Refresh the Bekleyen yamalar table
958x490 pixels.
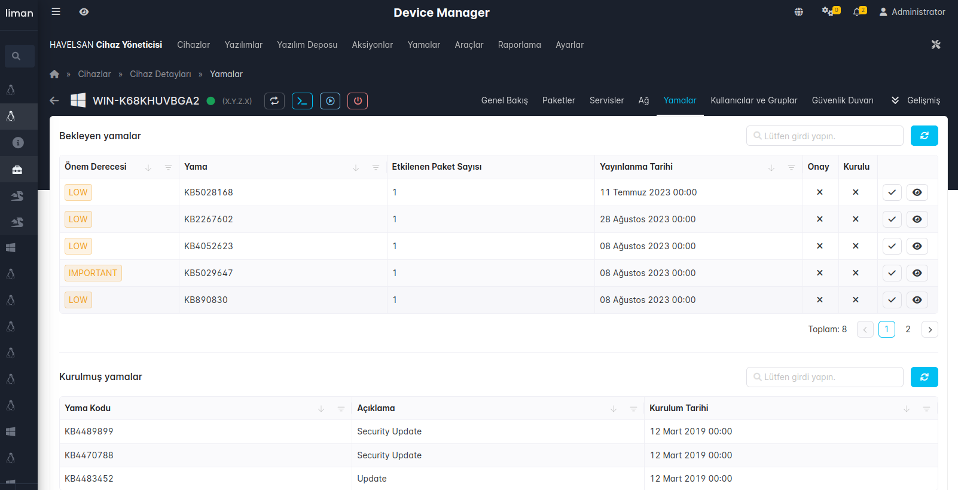tap(924, 136)
